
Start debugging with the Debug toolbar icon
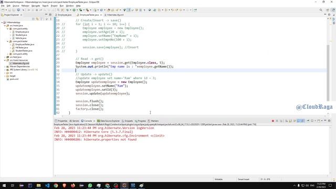coord(68,10)
